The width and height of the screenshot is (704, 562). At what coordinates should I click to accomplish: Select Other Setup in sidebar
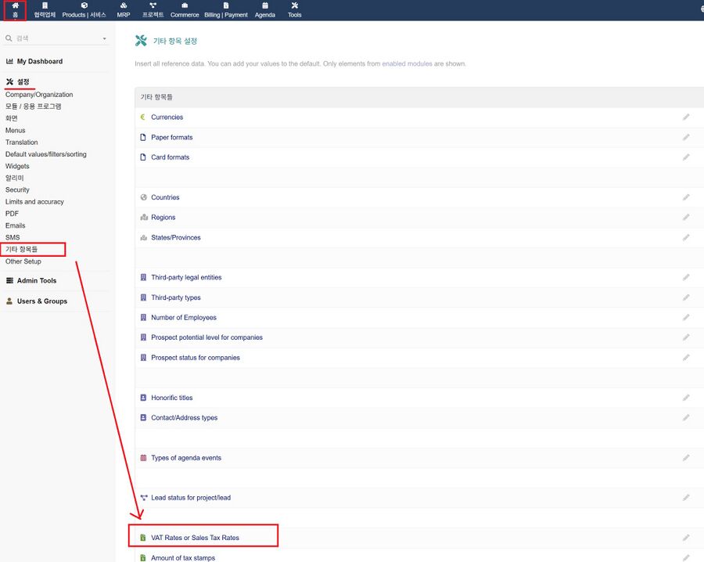23,261
